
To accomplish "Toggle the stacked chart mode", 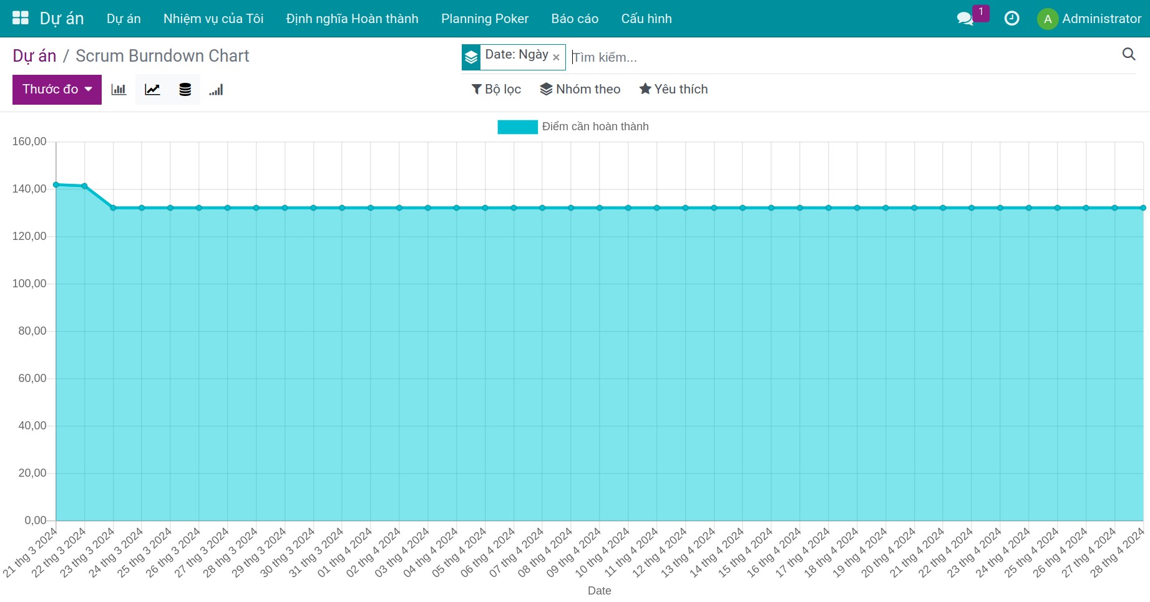I will pos(185,90).
